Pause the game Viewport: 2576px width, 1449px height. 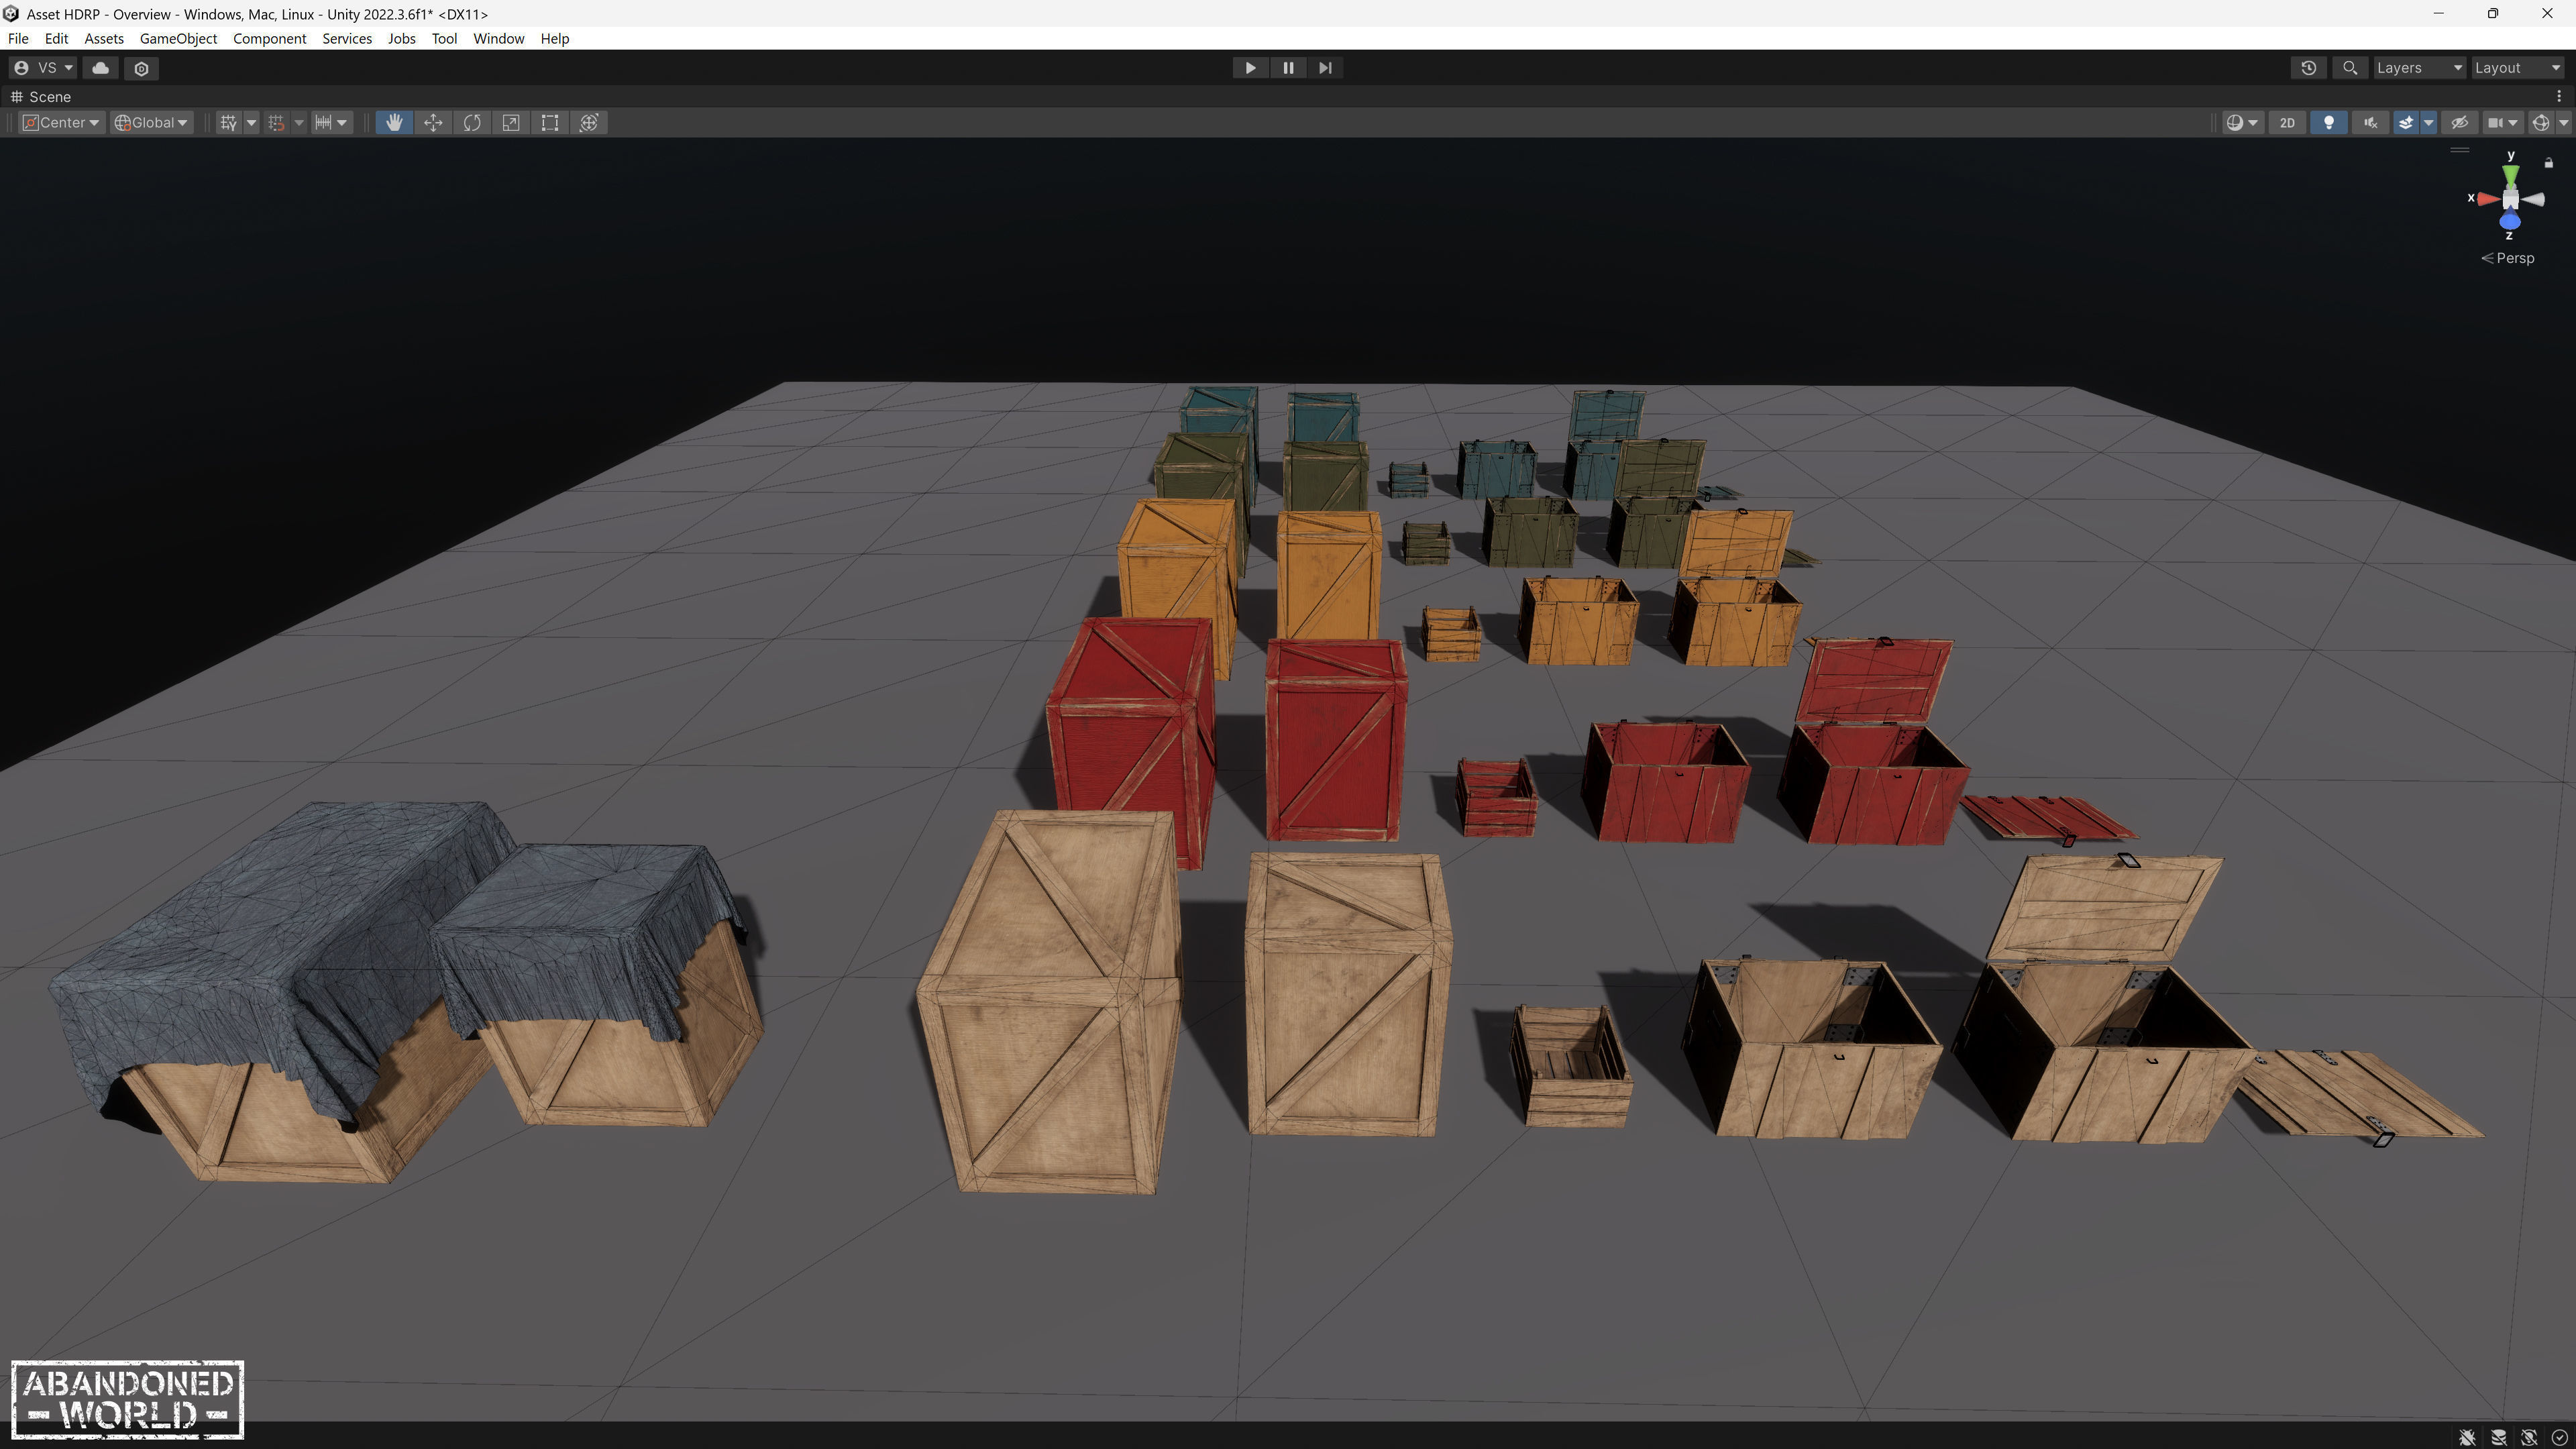1288,68
